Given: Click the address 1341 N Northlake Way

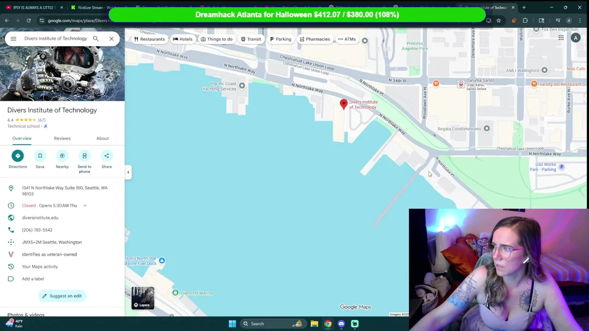Looking at the screenshot, I should tap(64, 191).
